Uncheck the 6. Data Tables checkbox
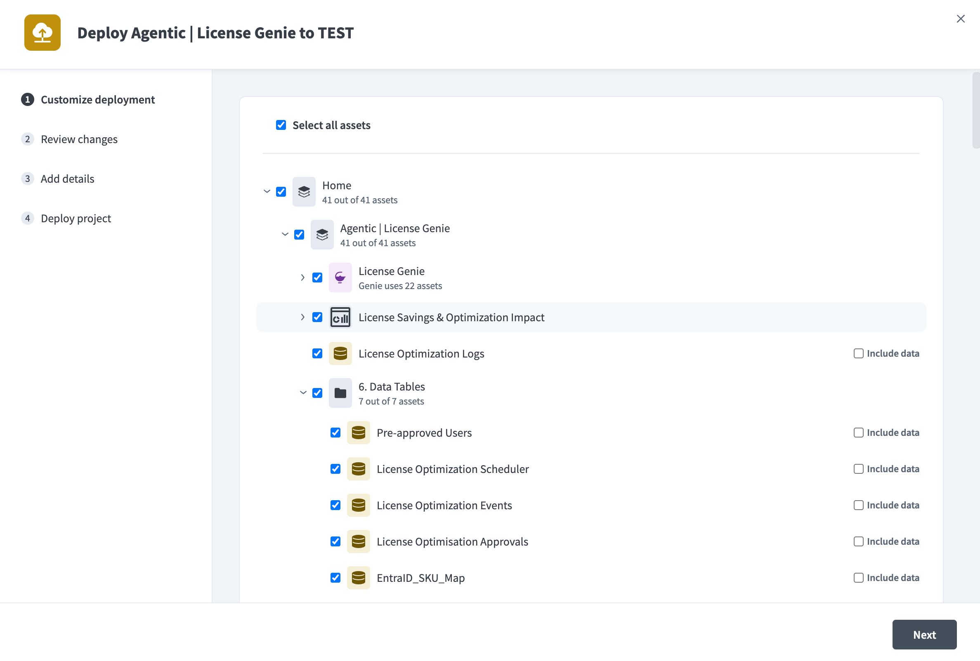 click(x=317, y=393)
